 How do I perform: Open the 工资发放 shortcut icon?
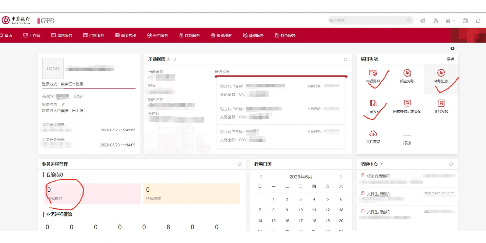coord(373,103)
